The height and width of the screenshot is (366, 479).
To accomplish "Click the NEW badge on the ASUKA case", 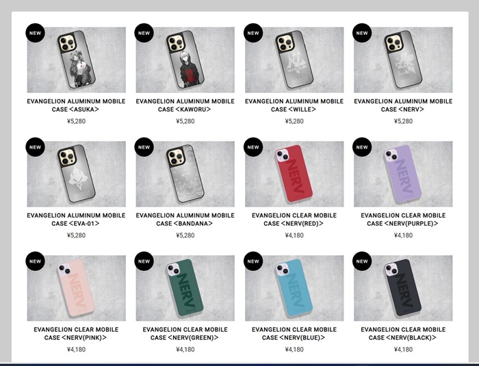I will (35, 33).
